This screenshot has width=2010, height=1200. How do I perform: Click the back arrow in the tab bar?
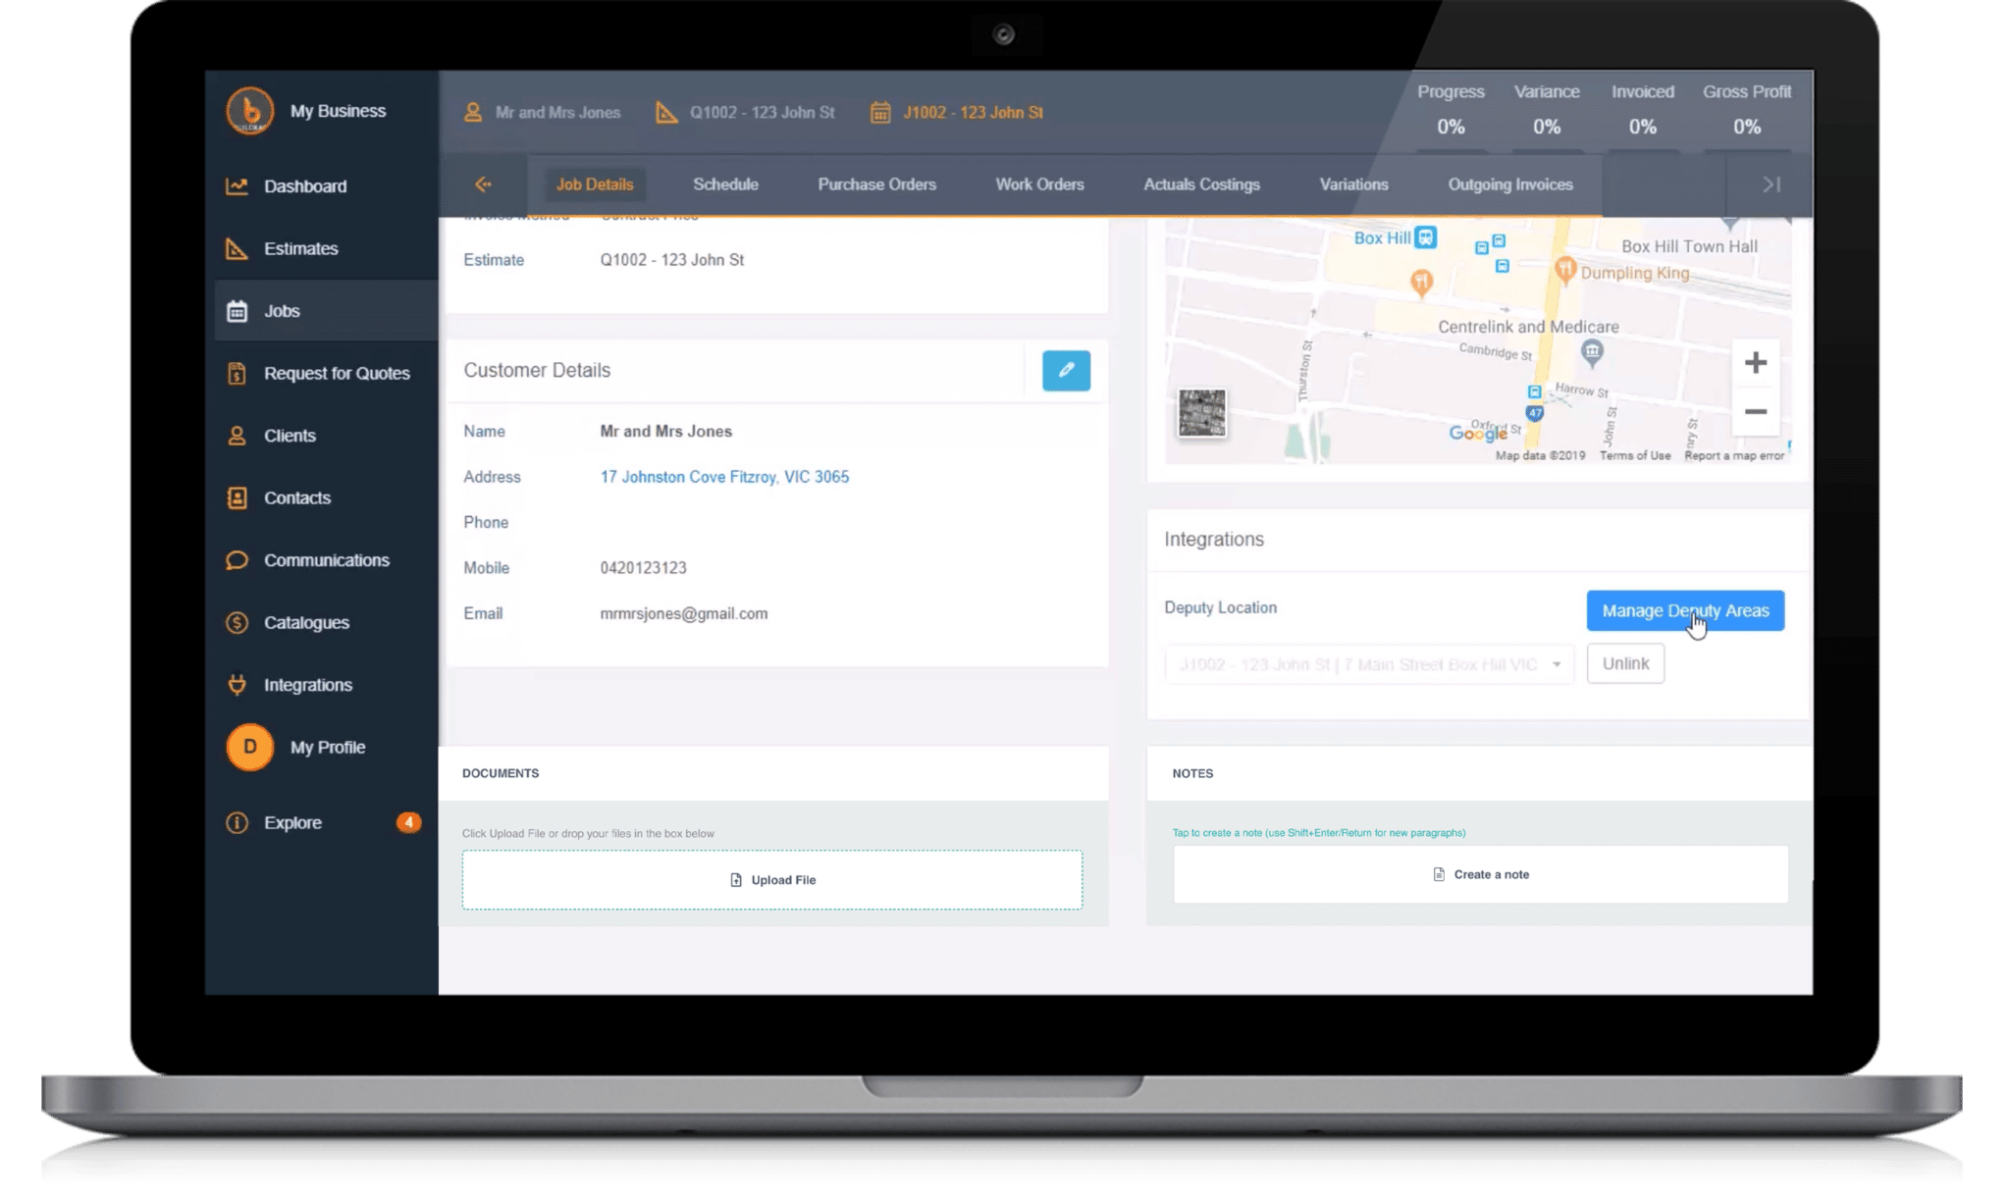[484, 183]
